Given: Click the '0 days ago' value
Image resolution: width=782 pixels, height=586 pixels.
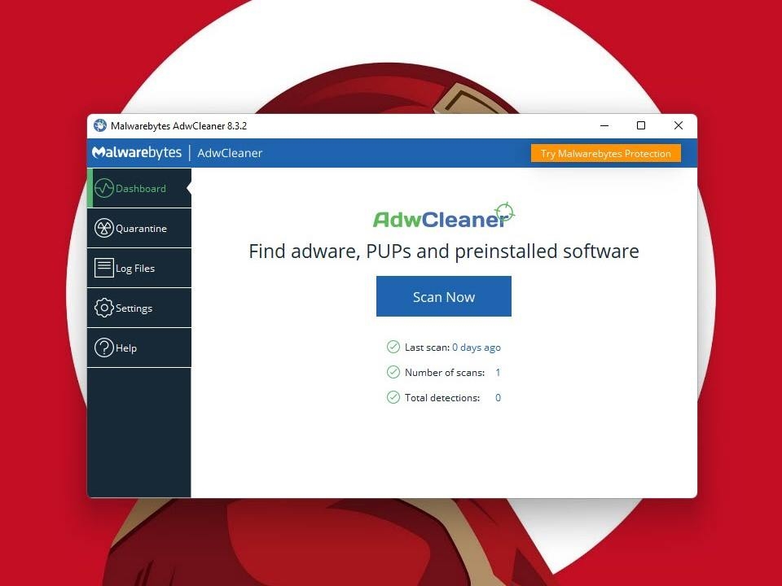Looking at the screenshot, I should [x=477, y=348].
